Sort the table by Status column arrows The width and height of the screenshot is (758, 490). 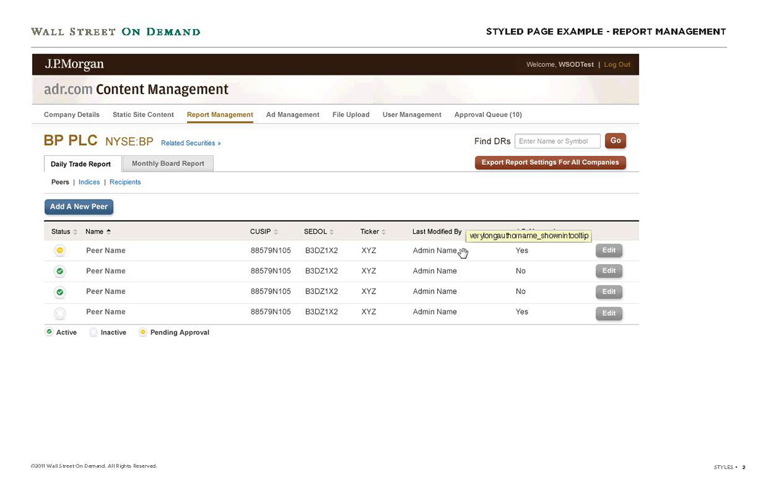[75, 232]
